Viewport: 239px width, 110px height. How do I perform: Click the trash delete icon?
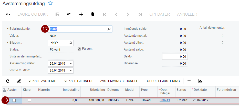click(93, 14)
